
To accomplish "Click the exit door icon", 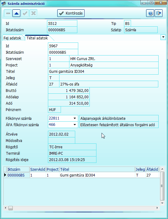I will pos(159,13).
